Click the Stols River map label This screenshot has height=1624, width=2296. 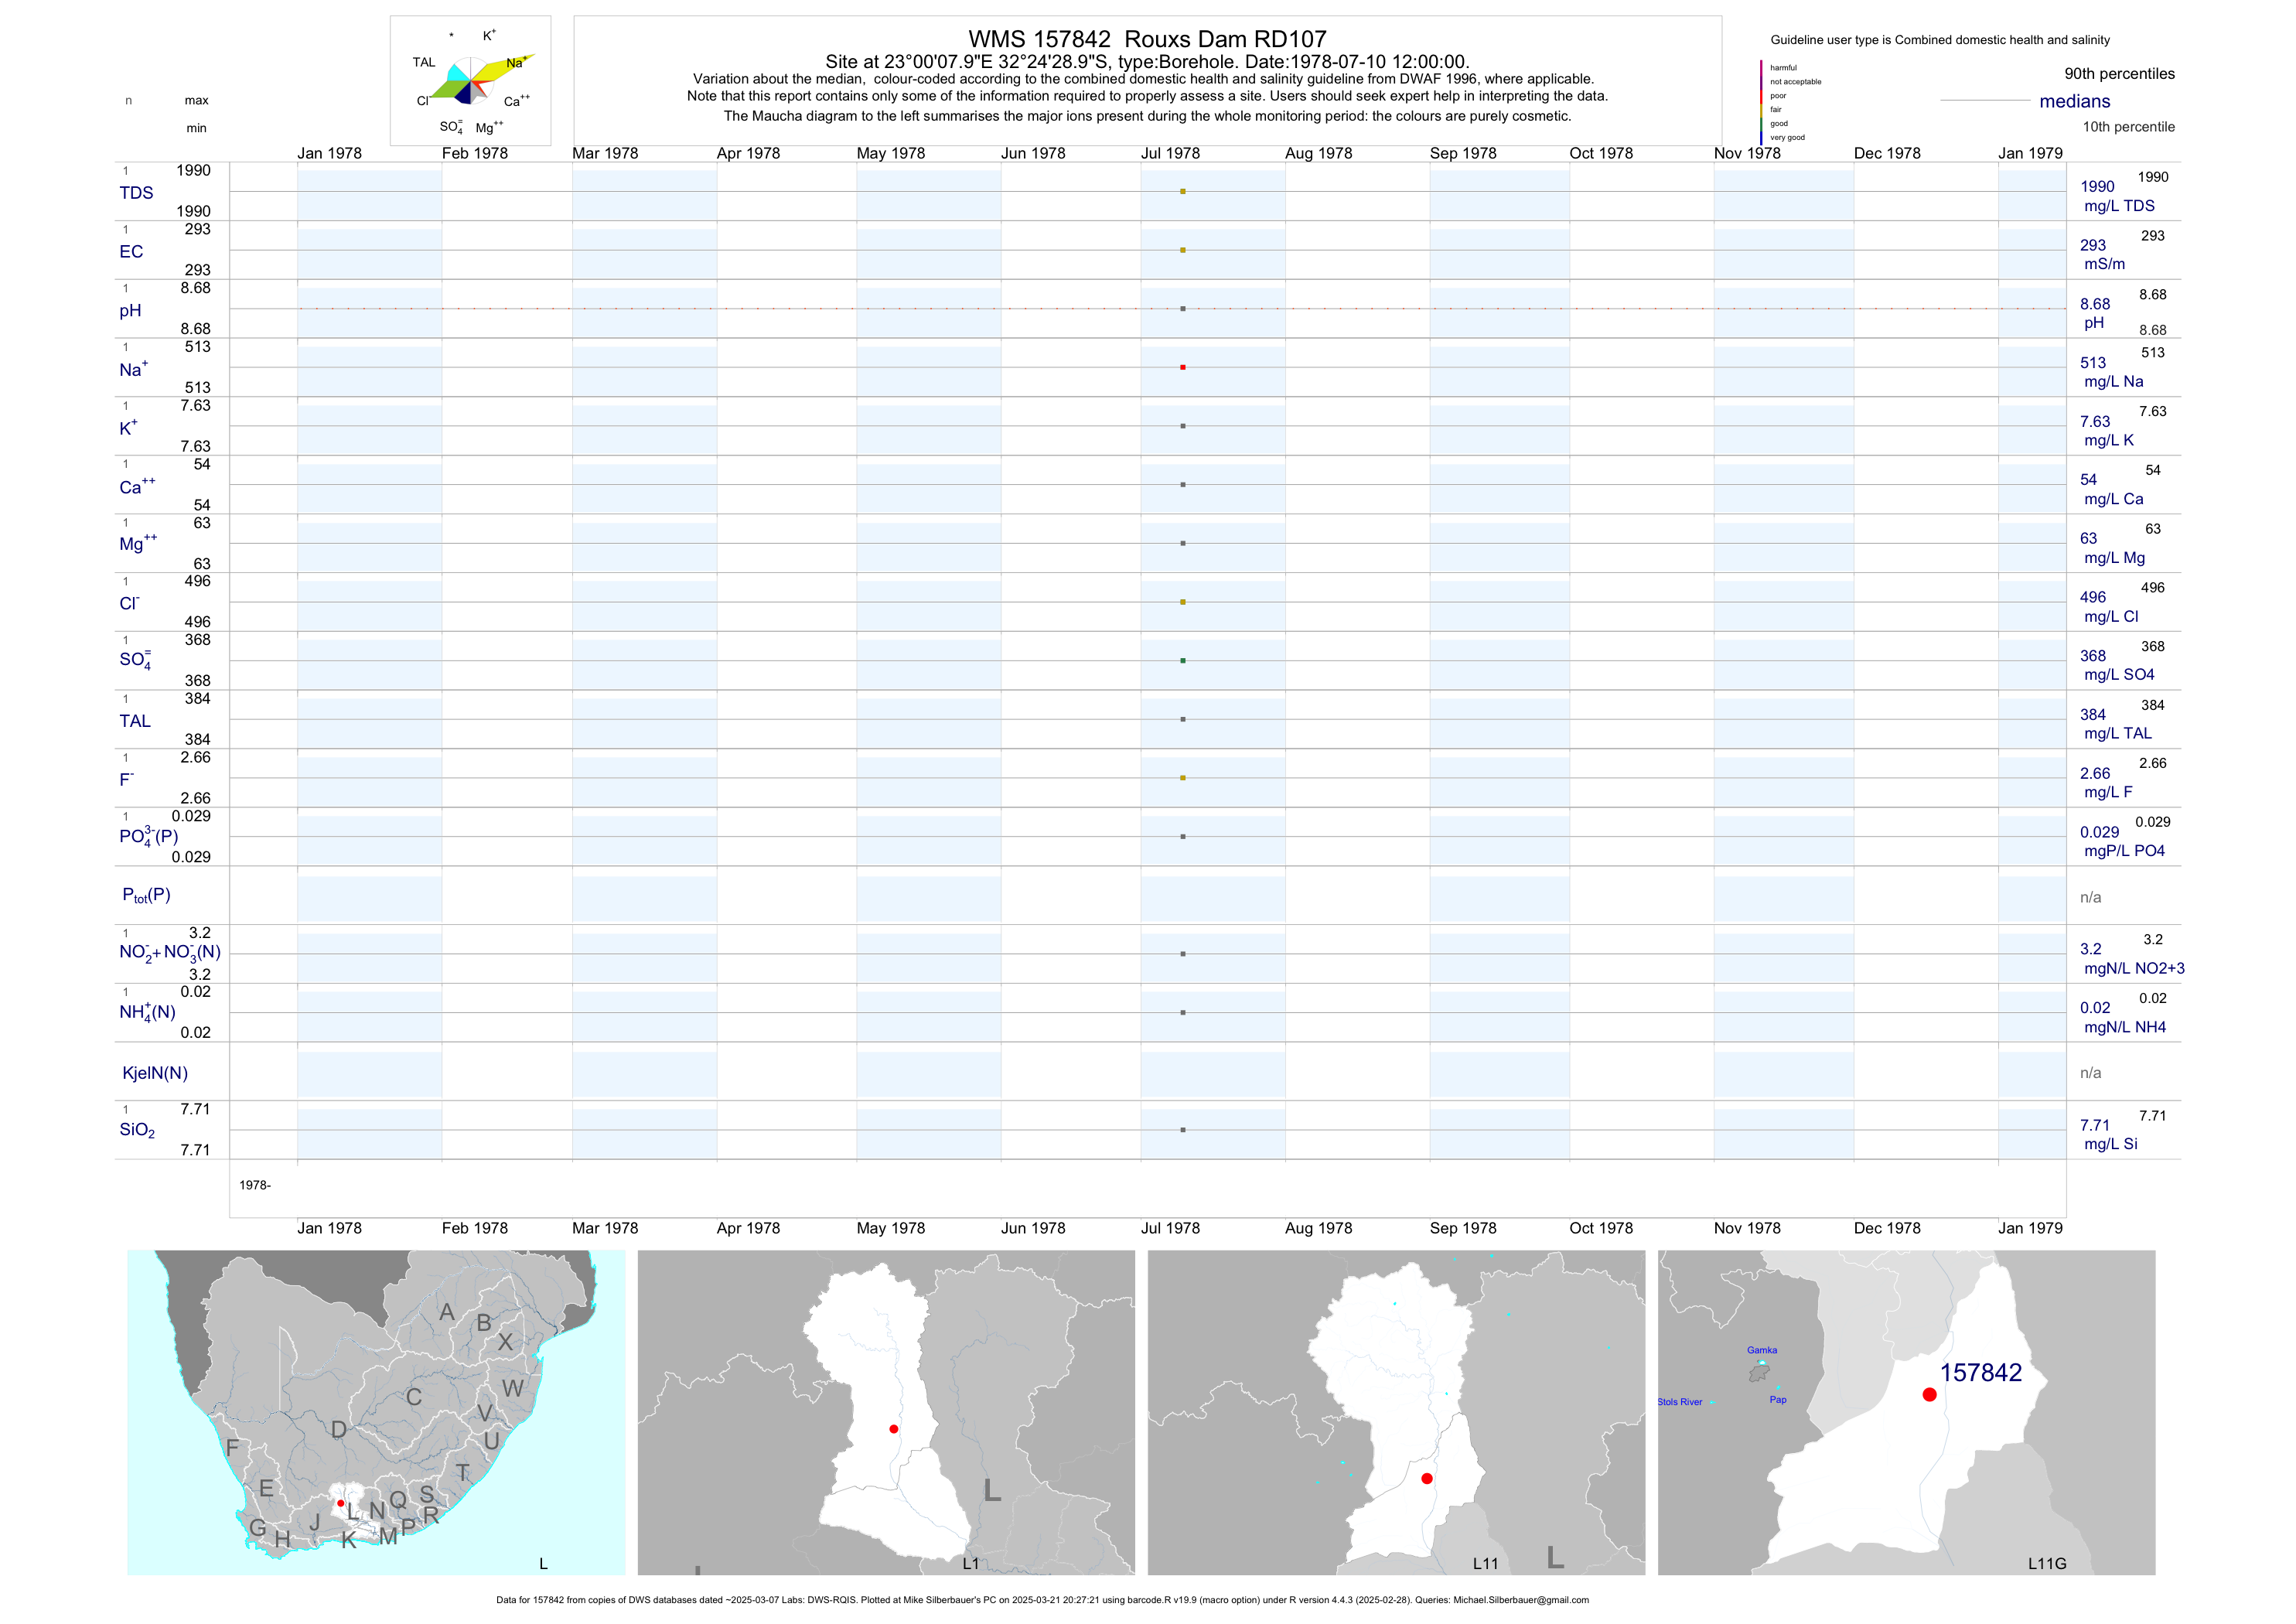coord(1679,1402)
